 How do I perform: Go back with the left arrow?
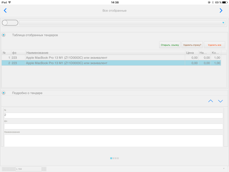tap(5, 10)
